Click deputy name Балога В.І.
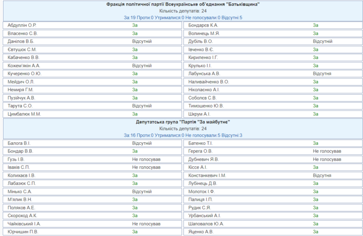The image size is (363, 236). (19, 143)
